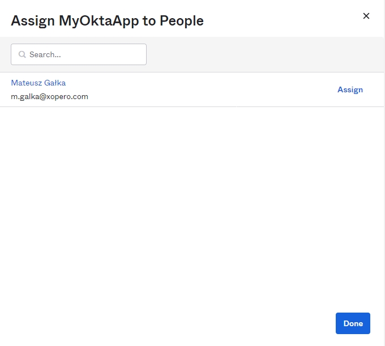Click the X at the top right corner
Screen dimensions: 385x346
(x=366, y=16)
